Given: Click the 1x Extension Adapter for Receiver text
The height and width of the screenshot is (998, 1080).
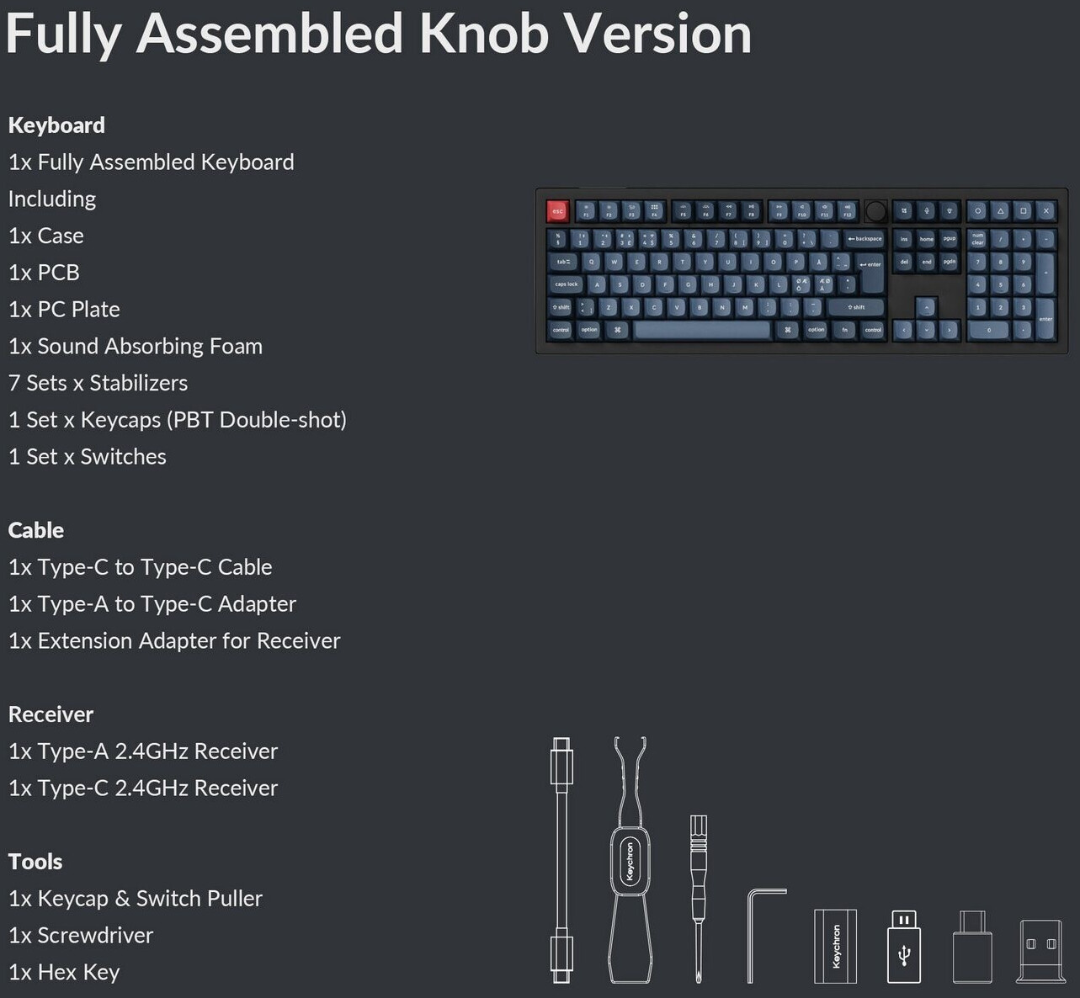Looking at the screenshot, I should (174, 640).
